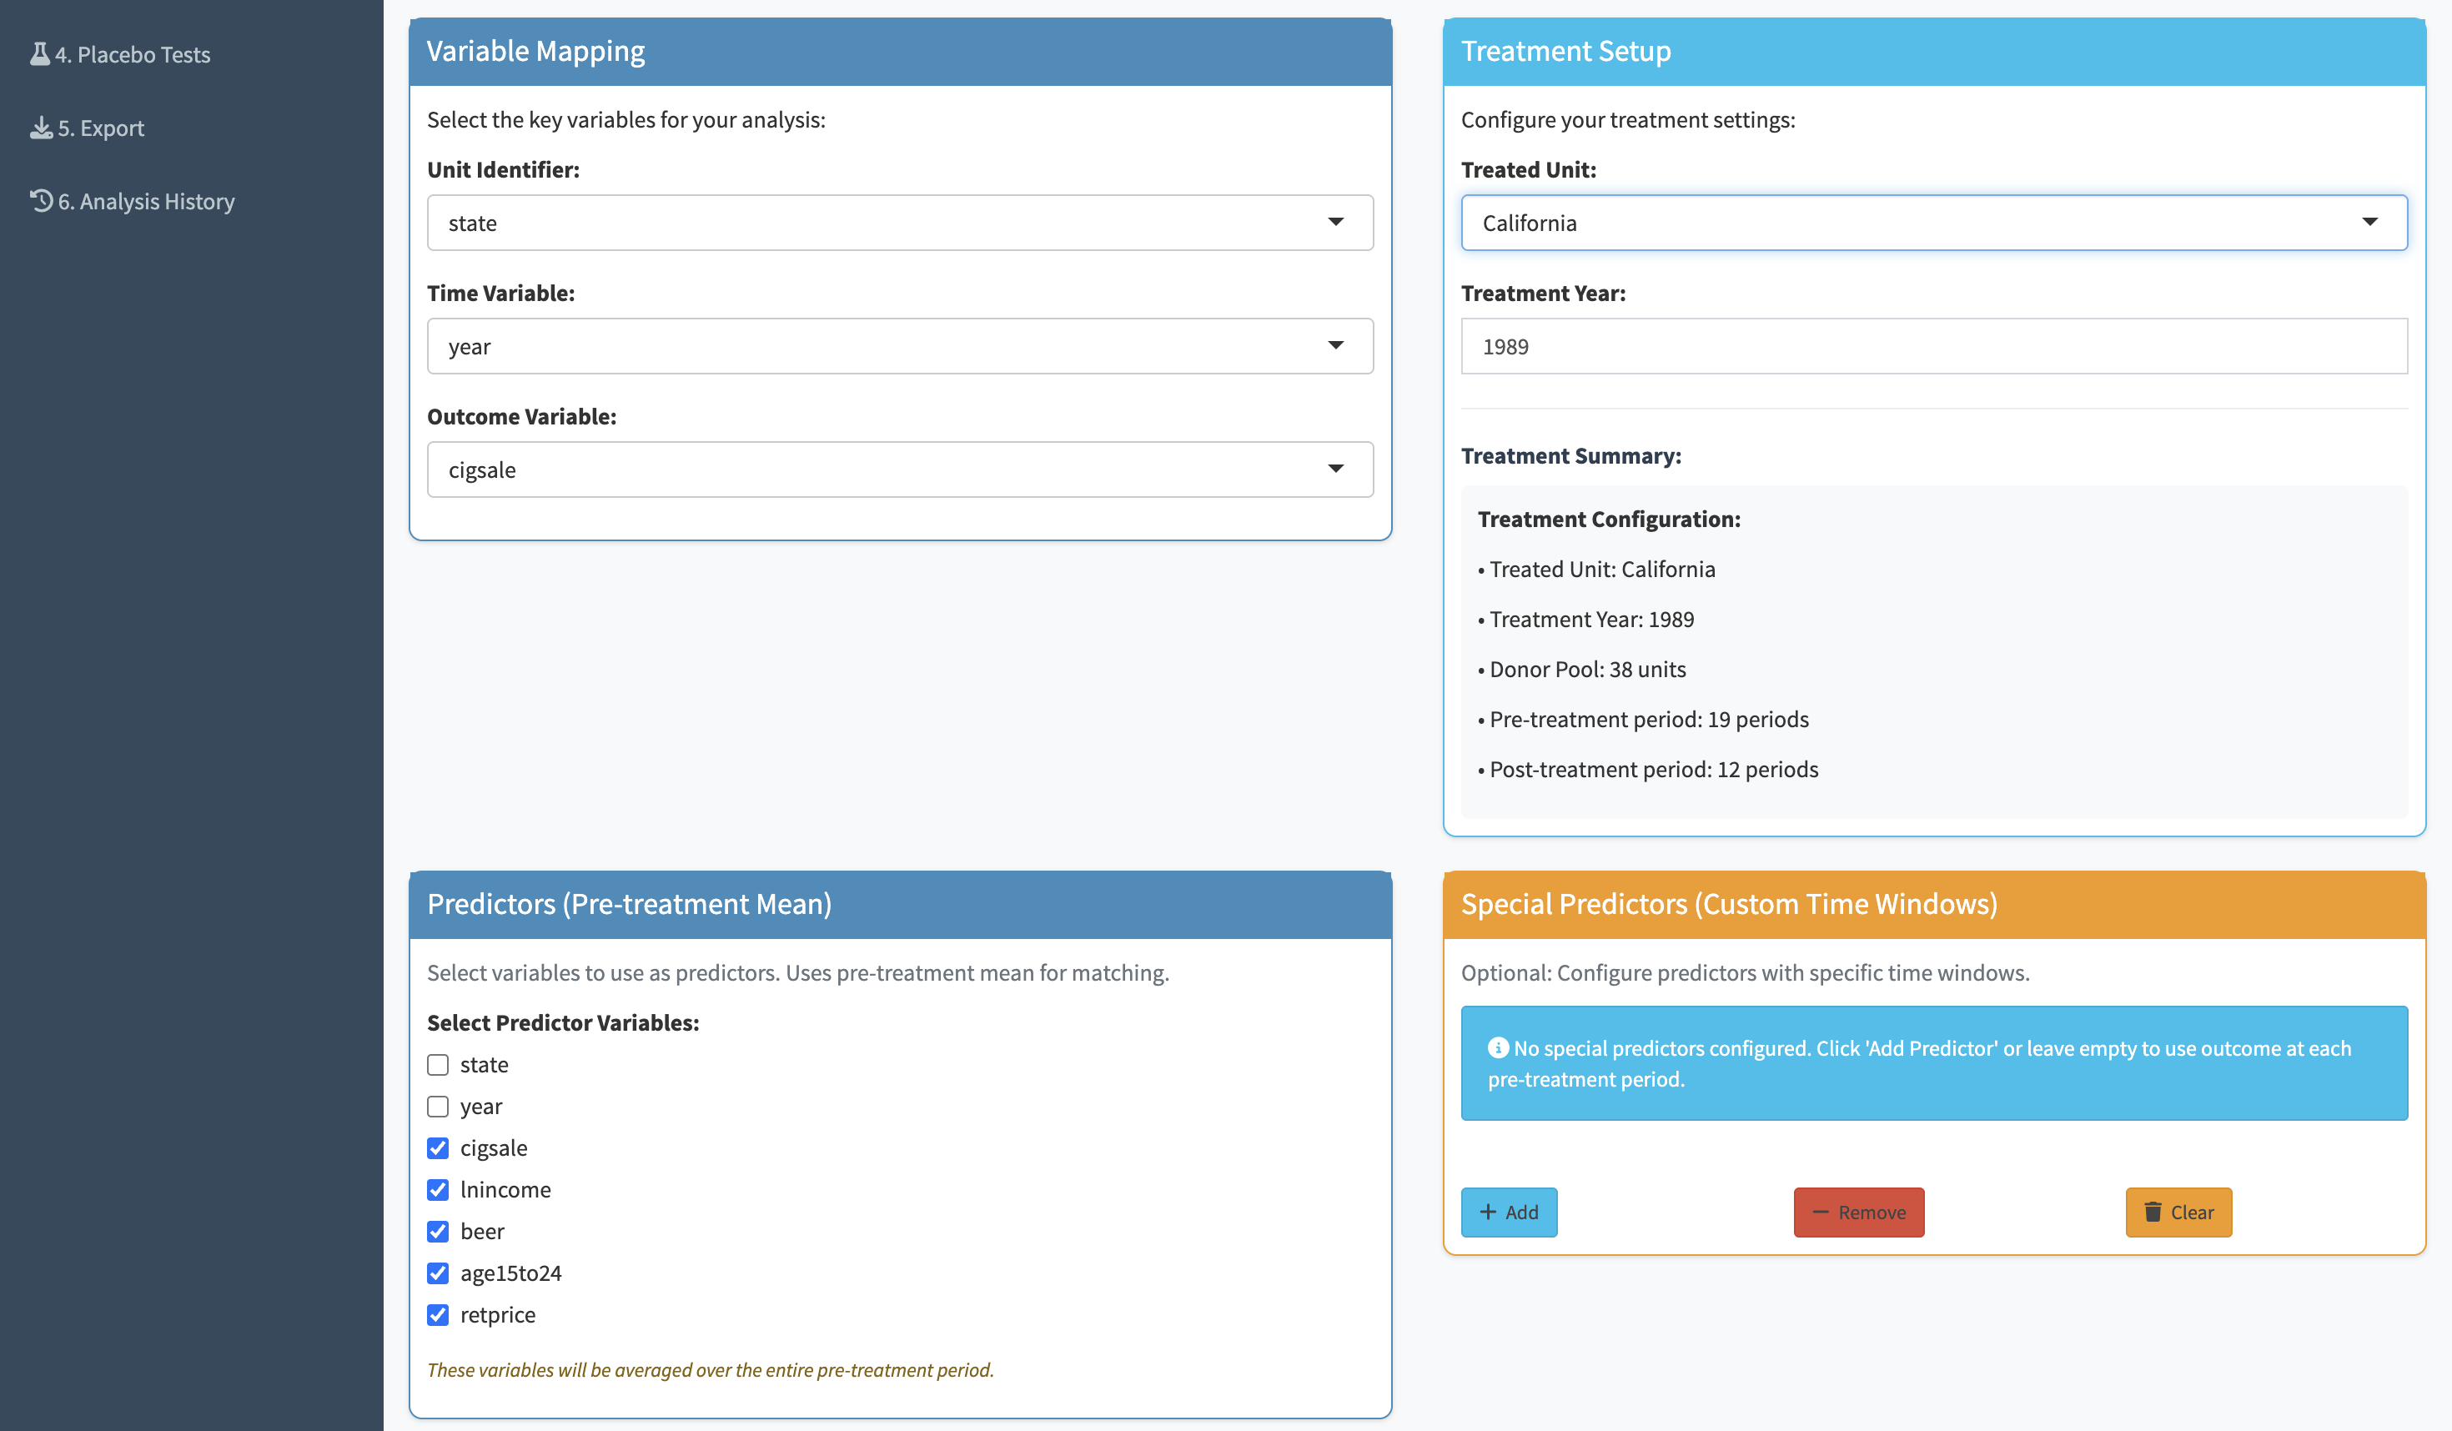Toggle the beer predictor checkbox

(x=438, y=1231)
